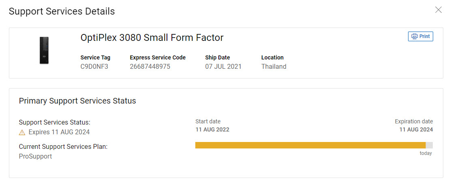Click the Current Support Services Plan label
Image resolution: width=449 pixels, height=180 pixels.
(63, 146)
